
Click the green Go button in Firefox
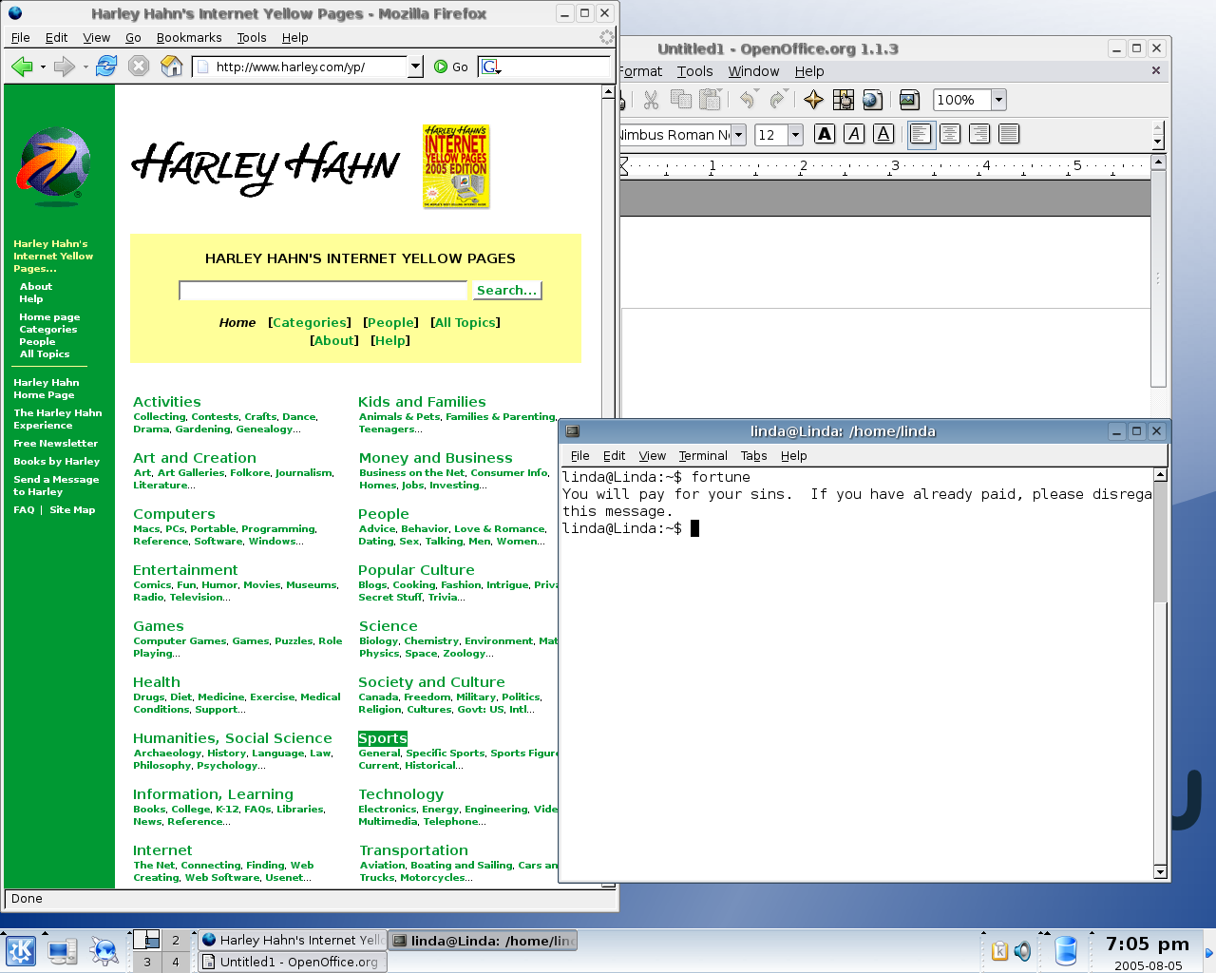click(x=451, y=67)
